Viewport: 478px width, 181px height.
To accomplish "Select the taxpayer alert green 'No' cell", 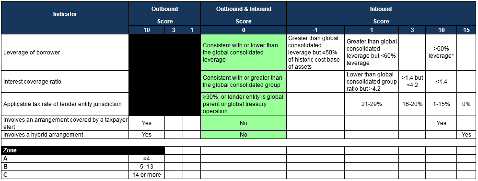I will tap(244, 123).
